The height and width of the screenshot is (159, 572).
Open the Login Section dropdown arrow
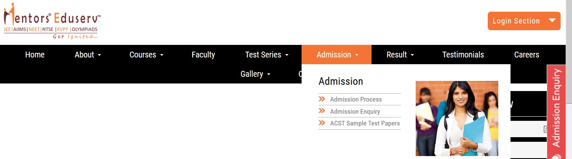tap(553, 21)
